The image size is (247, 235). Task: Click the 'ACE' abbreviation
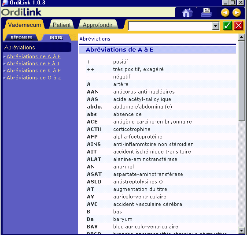pyautogui.click(x=92, y=122)
